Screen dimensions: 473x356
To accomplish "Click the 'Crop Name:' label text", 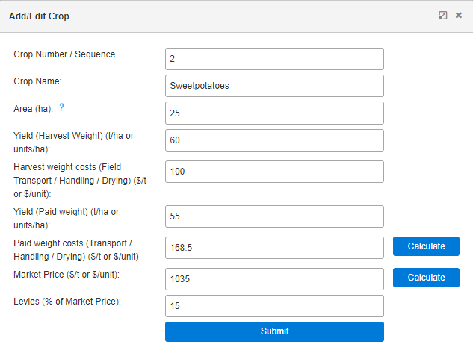I will (37, 81).
